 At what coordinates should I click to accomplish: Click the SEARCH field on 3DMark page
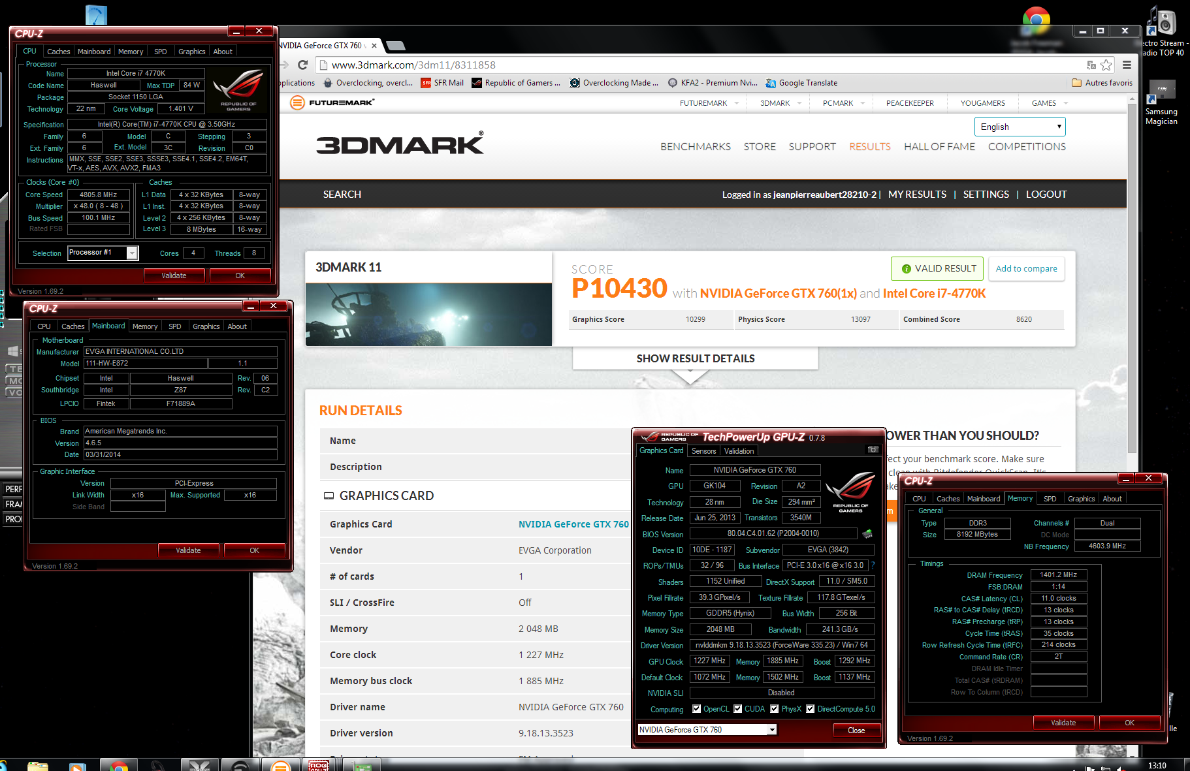pos(342,194)
